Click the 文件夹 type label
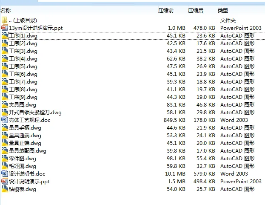Image resolution: width=265 pixels, height=205 pixels. click(228, 20)
